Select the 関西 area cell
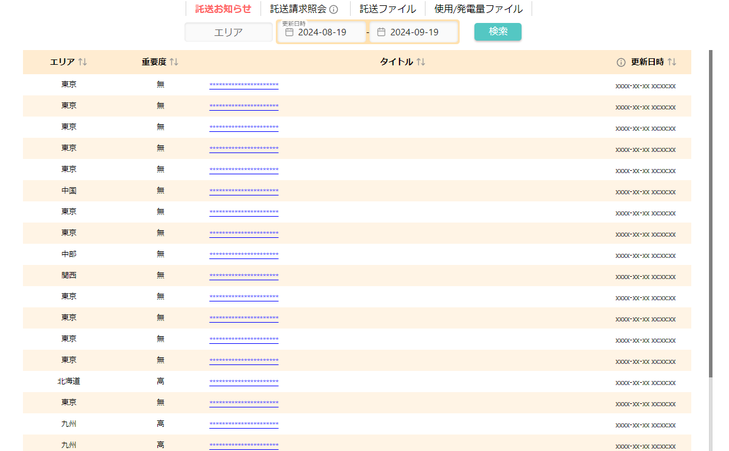This screenshot has width=729, height=451. (69, 276)
